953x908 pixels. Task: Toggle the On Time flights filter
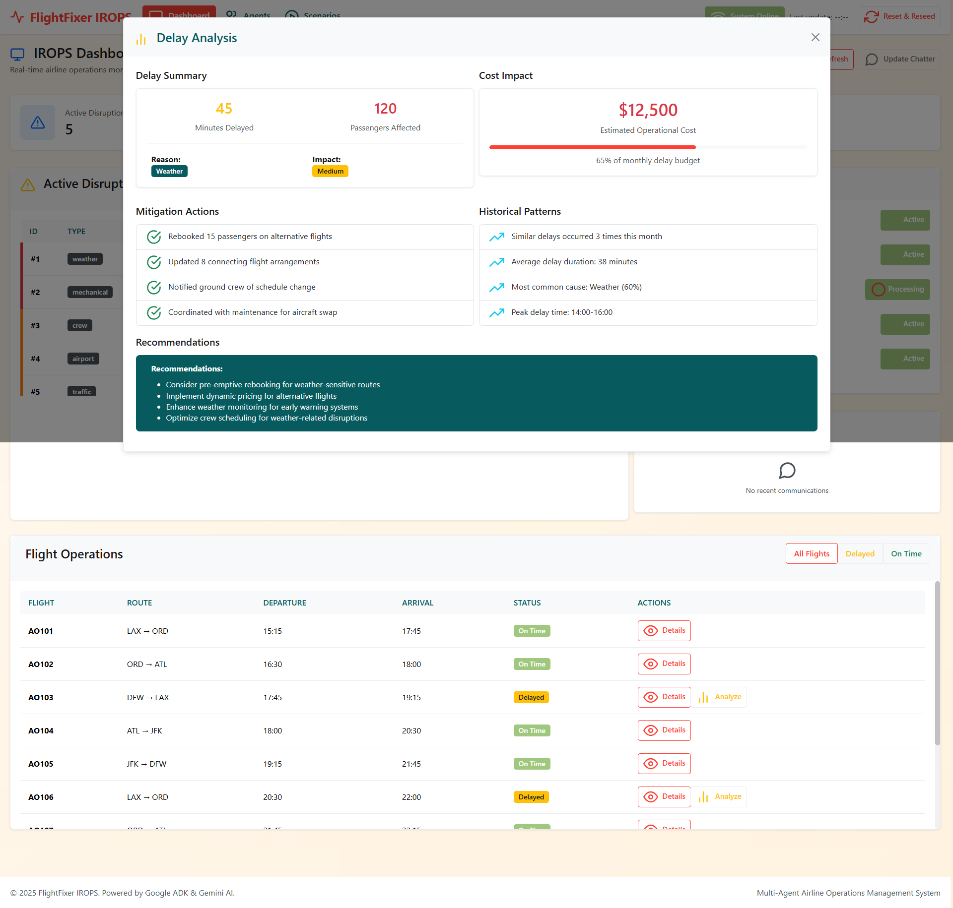pyautogui.click(x=906, y=553)
